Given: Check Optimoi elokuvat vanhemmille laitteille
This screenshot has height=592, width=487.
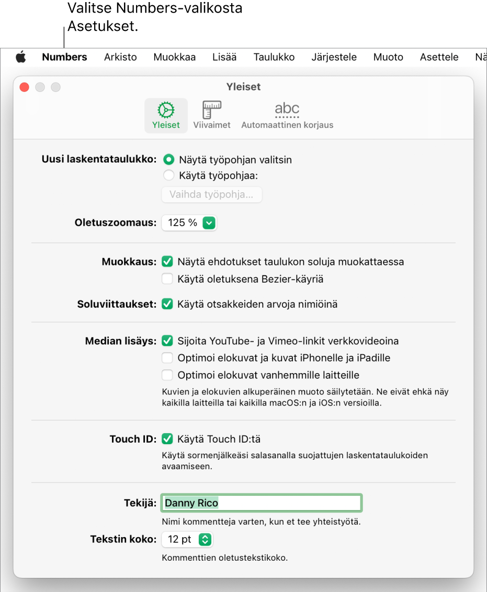Looking at the screenshot, I should 167,375.
